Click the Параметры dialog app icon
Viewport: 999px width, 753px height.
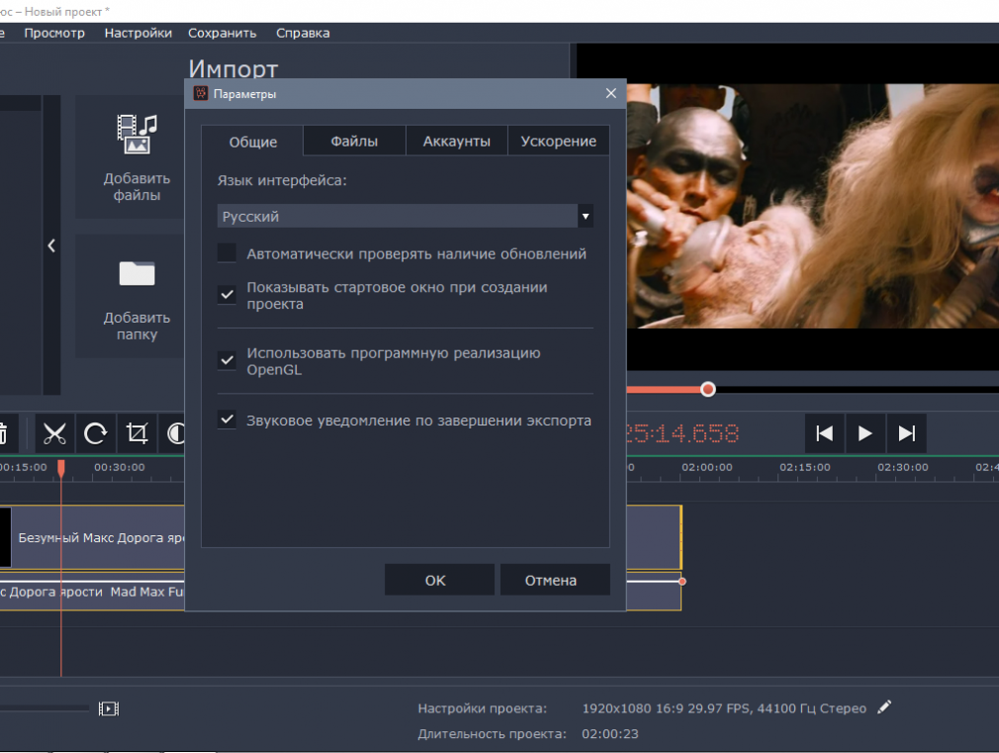pyautogui.click(x=201, y=94)
